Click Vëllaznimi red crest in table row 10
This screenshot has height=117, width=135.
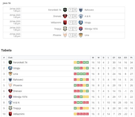pyautogui.click(x=10, y=114)
